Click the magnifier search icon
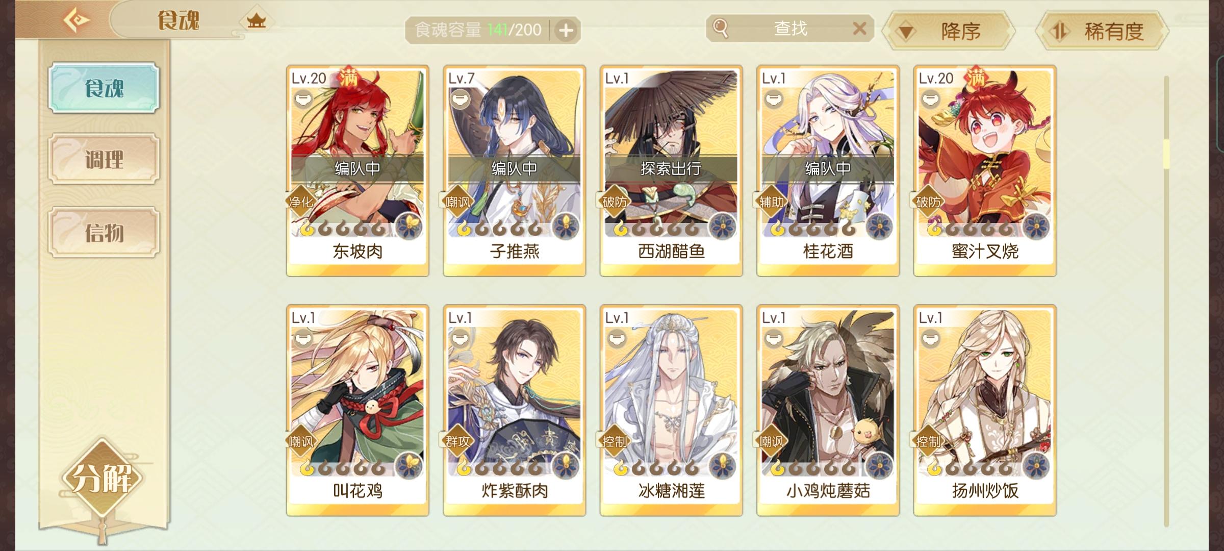 tap(720, 28)
